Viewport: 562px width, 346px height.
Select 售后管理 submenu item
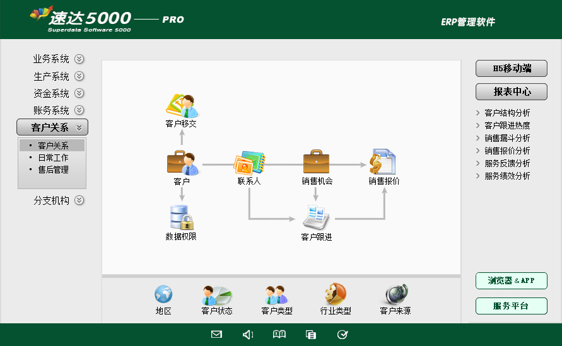(x=52, y=170)
